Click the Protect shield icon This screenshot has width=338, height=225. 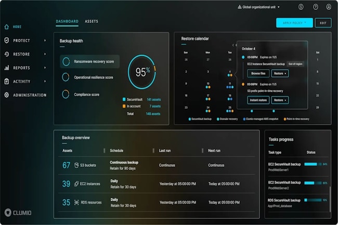pos(7,40)
